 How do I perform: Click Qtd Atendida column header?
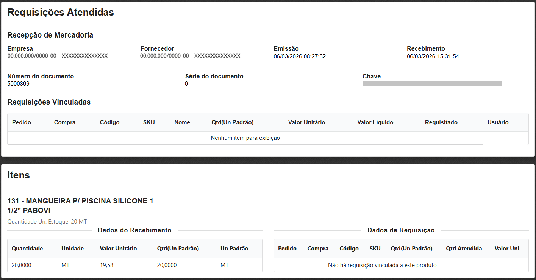pyautogui.click(x=464, y=249)
